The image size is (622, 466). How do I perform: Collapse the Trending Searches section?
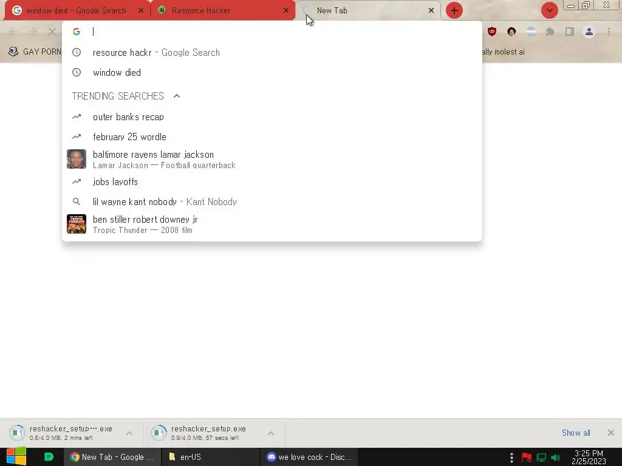pyautogui.click(x=177, y=96)
